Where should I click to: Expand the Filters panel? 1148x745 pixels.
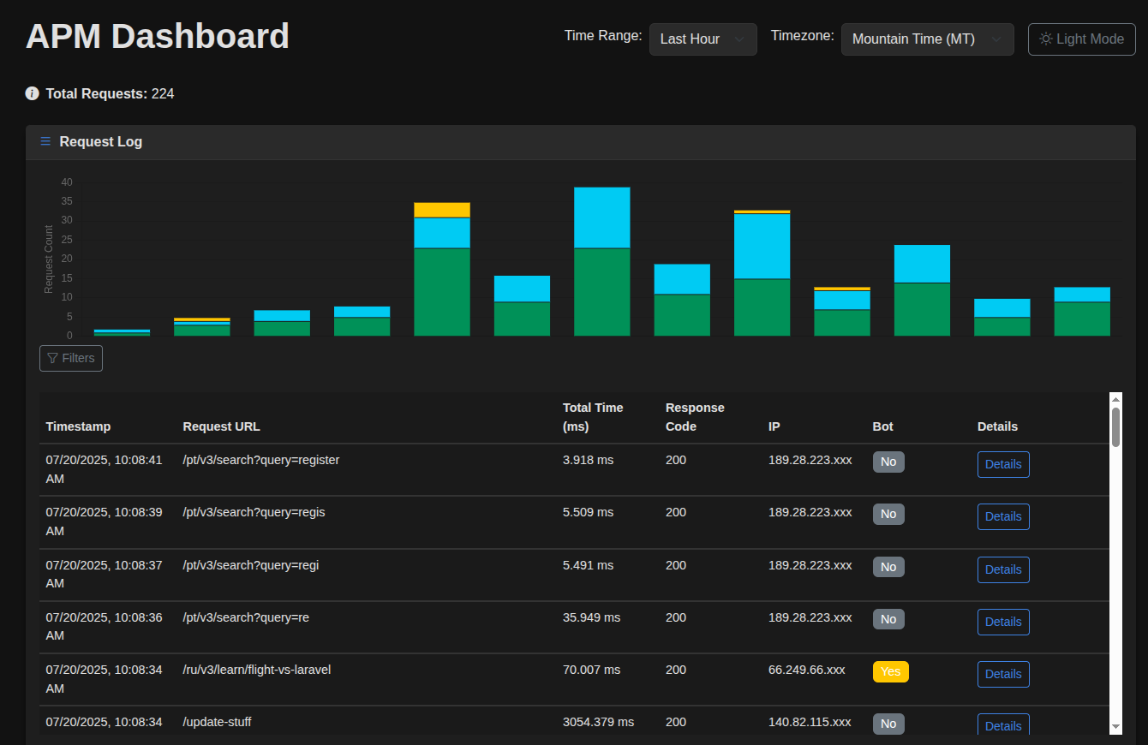pos(71,358)
